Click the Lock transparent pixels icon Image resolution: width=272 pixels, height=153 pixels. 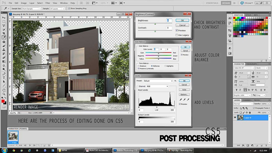[240, 113]
